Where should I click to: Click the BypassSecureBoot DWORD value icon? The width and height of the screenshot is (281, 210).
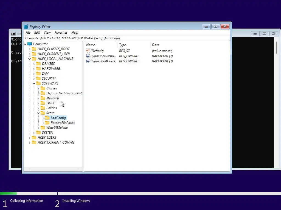(x=88, y=56)
